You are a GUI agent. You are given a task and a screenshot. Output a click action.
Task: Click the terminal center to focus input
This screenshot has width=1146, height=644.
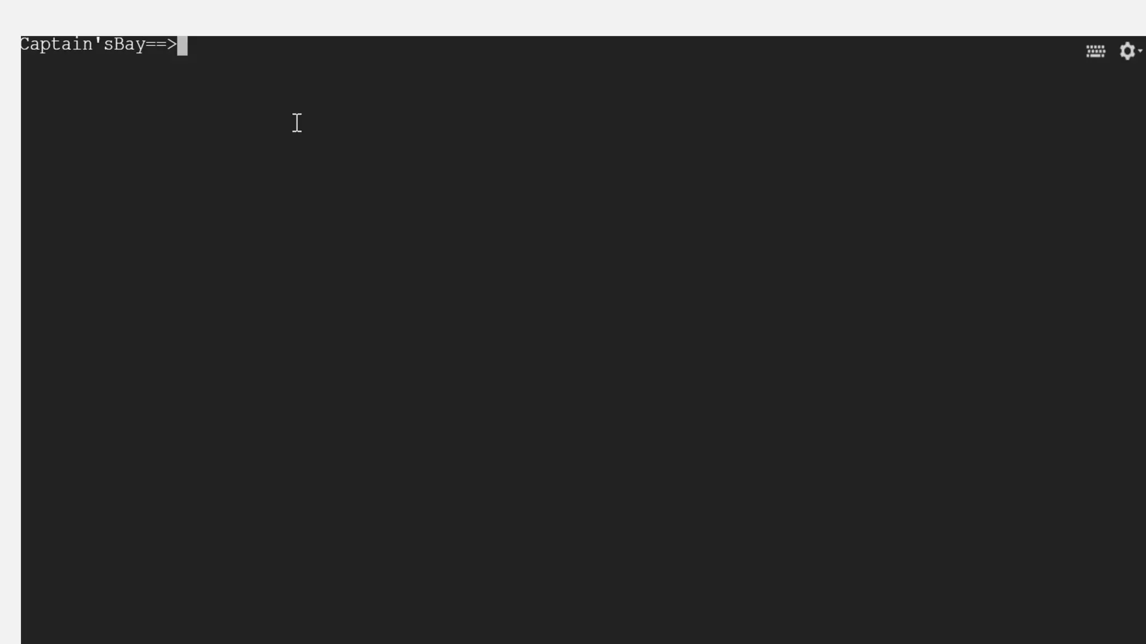pyautogui.click(x=583, y=340)
